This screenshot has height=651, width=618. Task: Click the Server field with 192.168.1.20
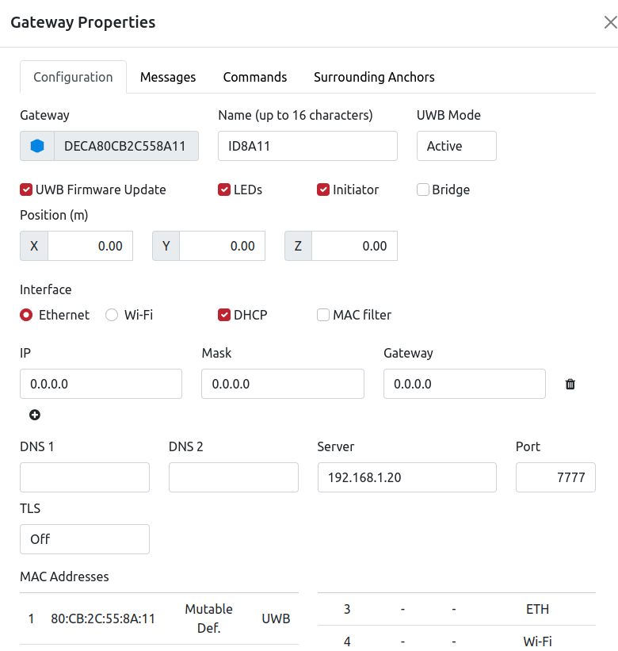point(407,477)
